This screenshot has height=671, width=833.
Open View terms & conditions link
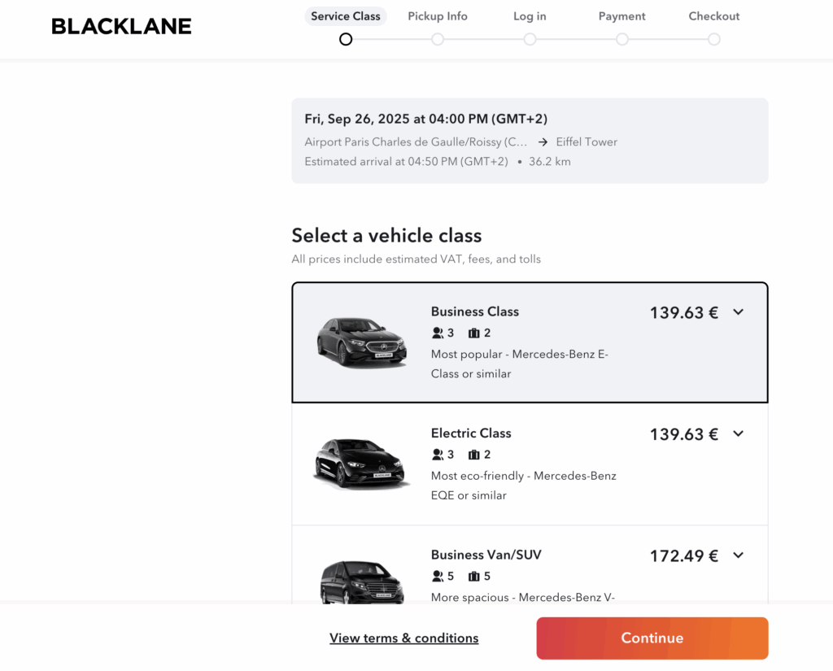(x=403, y=638)
